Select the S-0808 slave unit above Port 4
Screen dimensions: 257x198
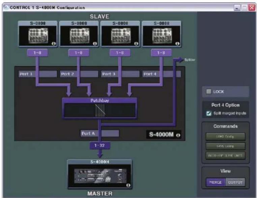coord(162,34)
